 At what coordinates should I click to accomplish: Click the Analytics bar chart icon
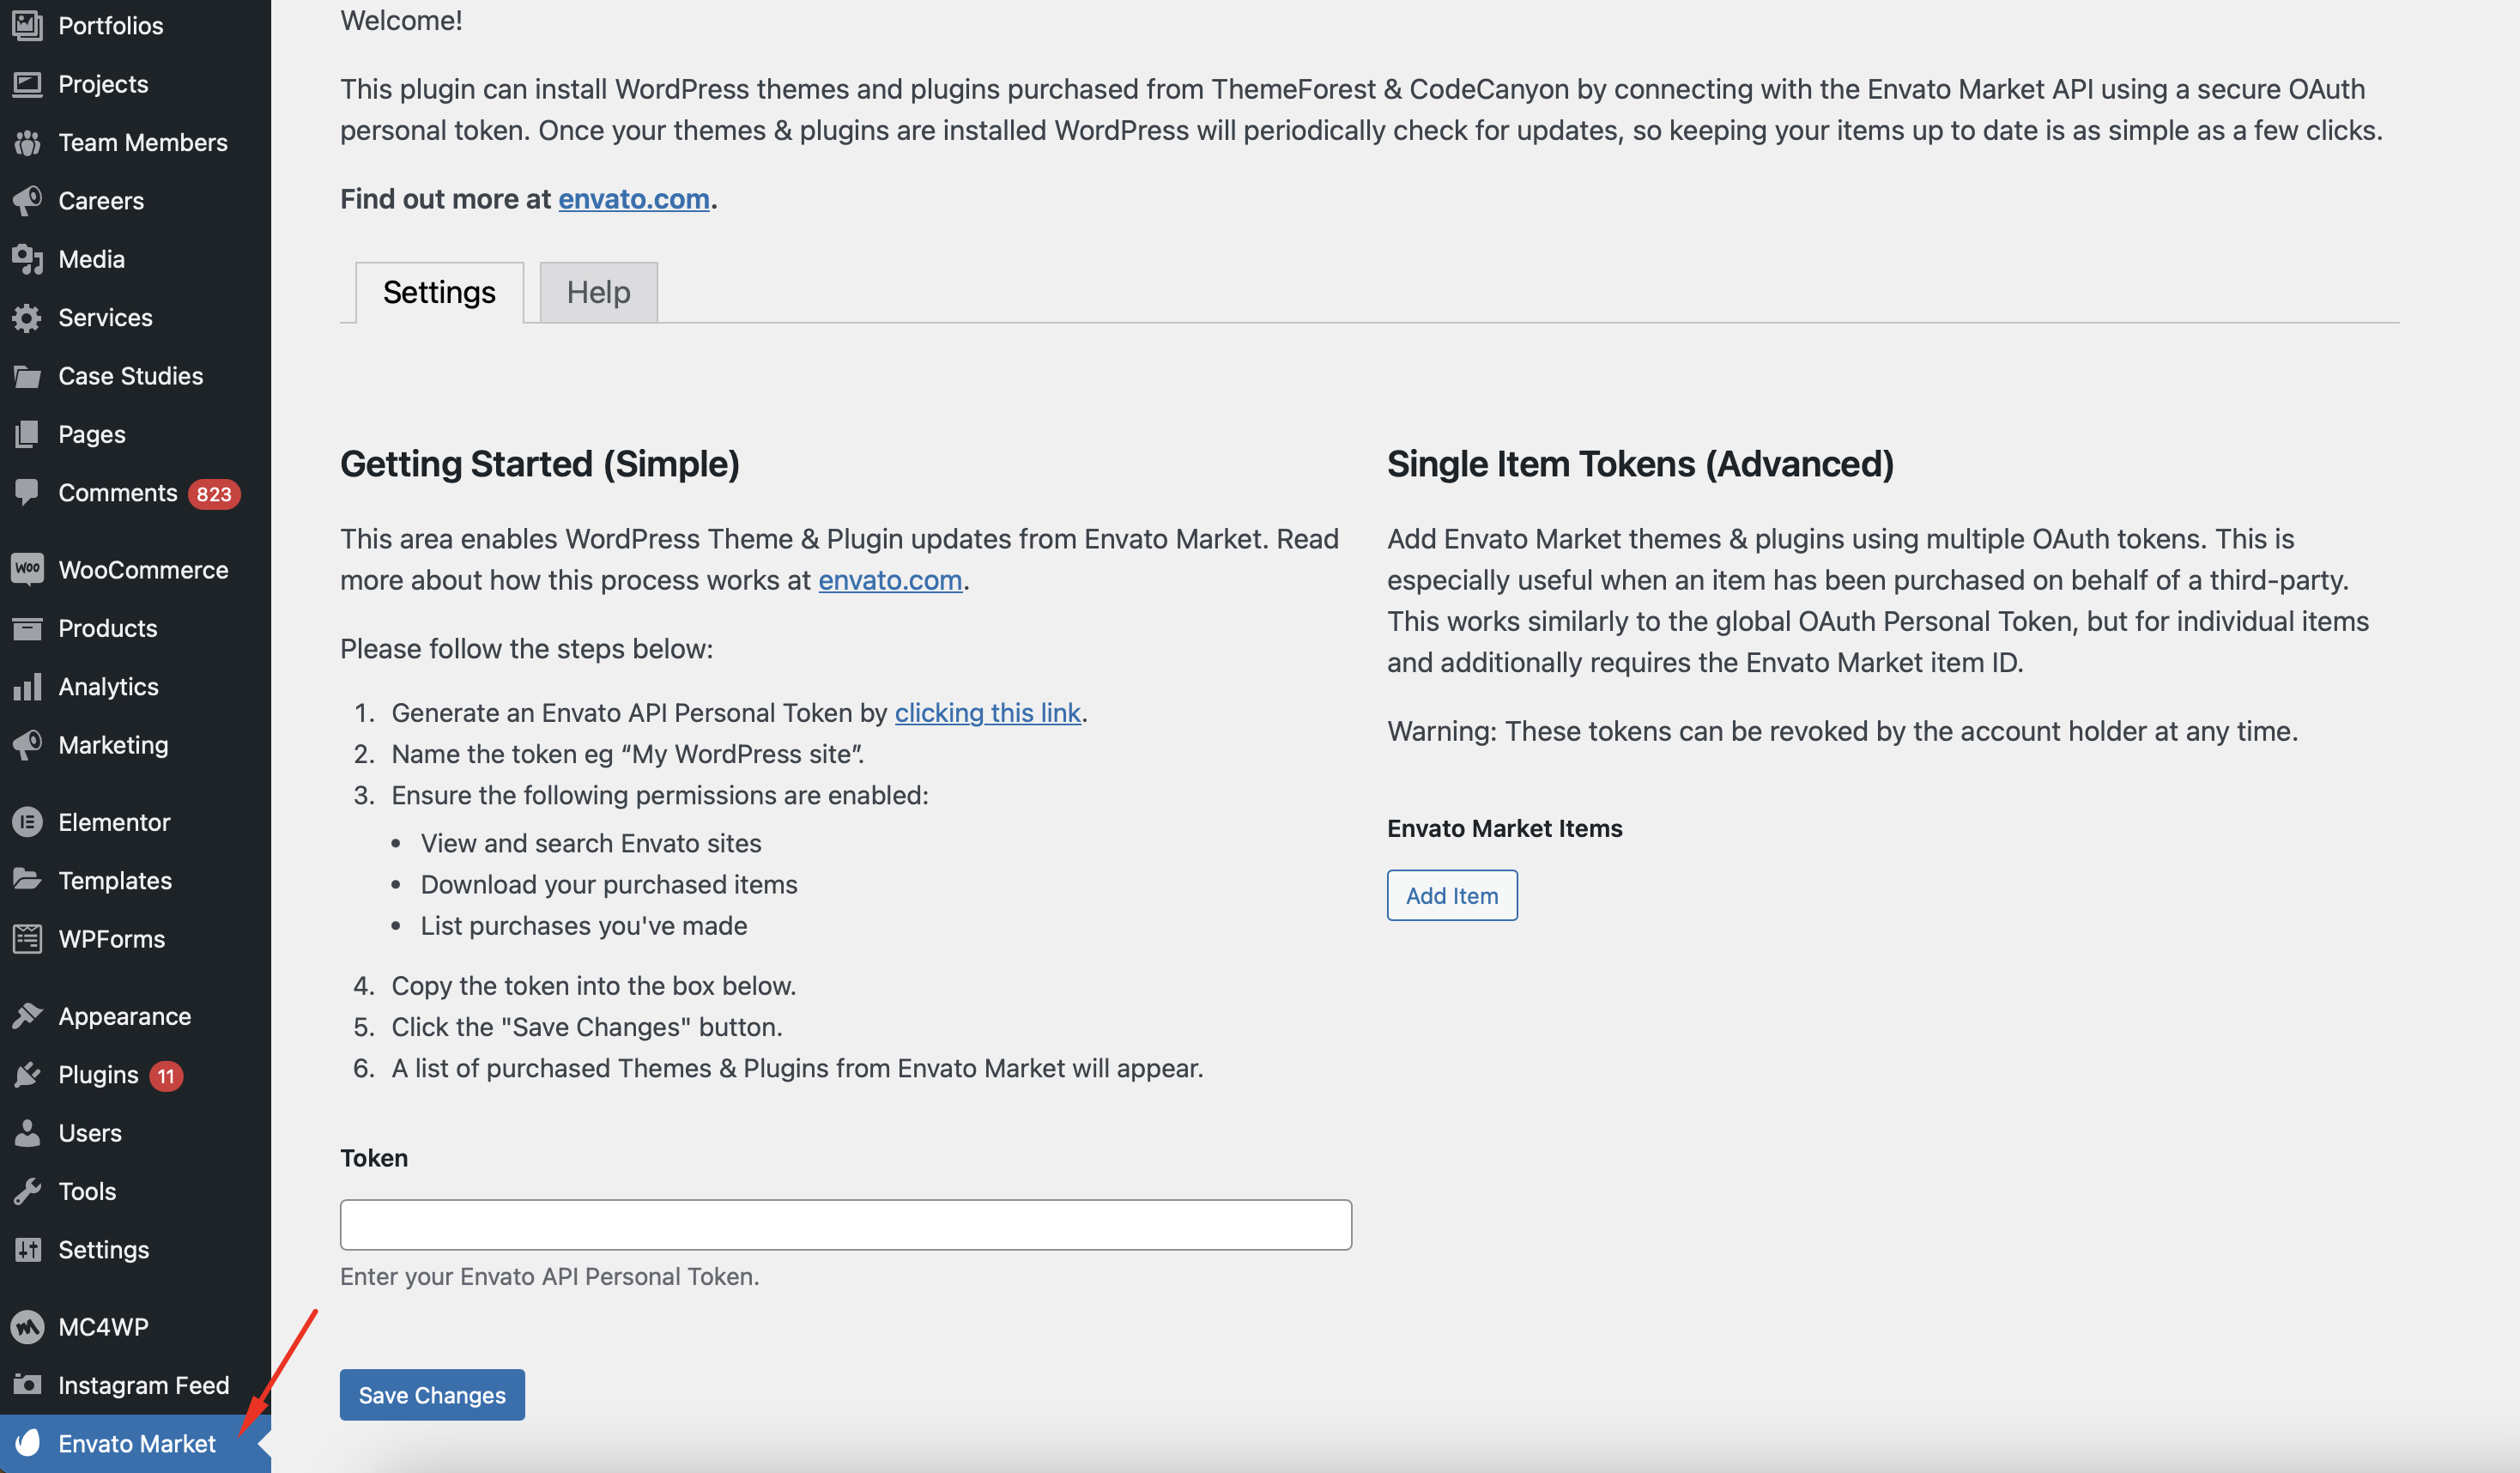pos(27,687)
